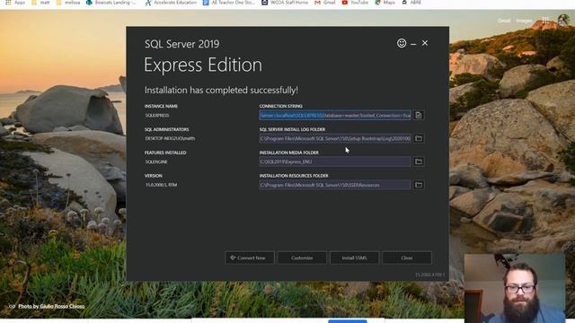Open the Bearcats Landing bookmark
This screenshot has height=323, width=575.
111,3
